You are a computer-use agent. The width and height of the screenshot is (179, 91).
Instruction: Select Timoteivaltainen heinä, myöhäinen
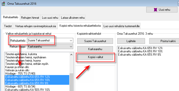point(37,57)
